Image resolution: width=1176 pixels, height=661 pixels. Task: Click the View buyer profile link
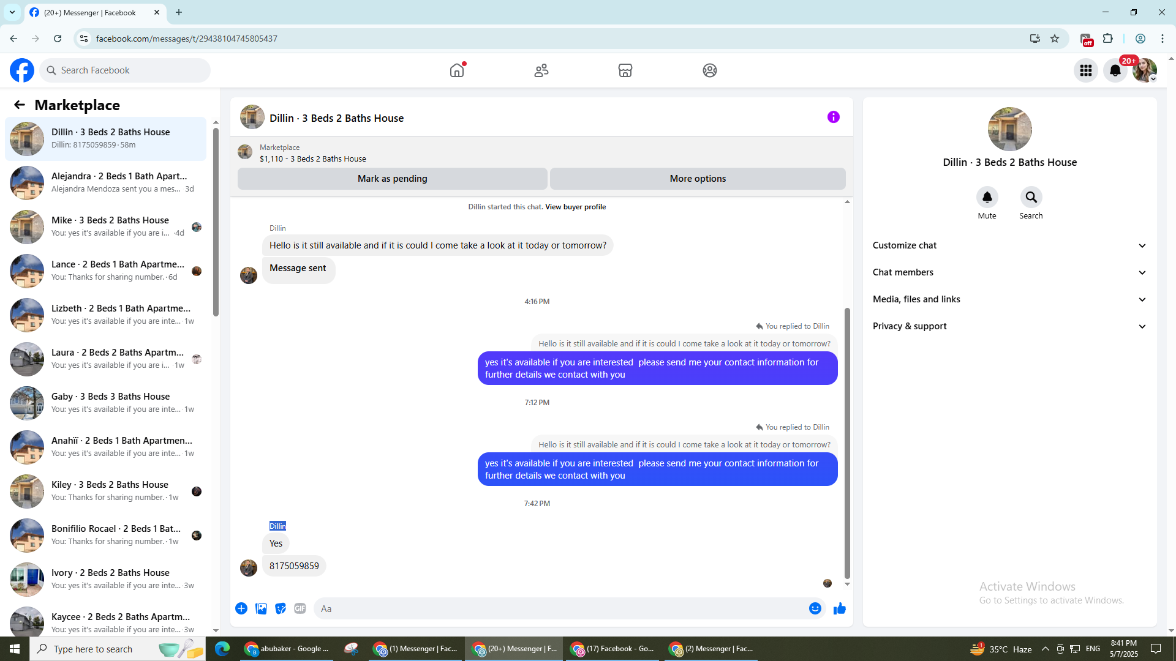click(575, 207)
